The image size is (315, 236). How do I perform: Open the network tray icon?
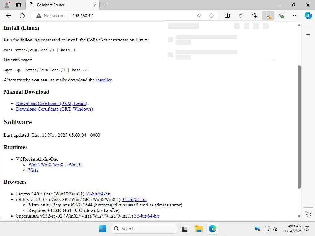(x=267, y=229)
